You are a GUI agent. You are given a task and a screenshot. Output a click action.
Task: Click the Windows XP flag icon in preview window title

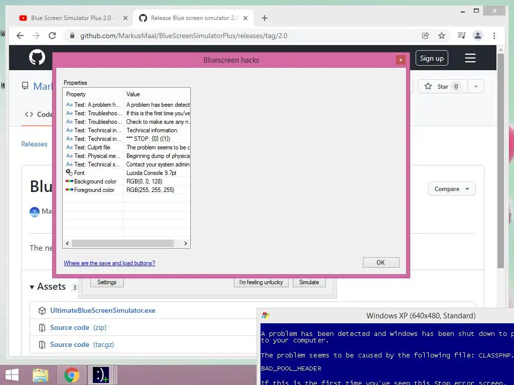click(x=266, y=316)
